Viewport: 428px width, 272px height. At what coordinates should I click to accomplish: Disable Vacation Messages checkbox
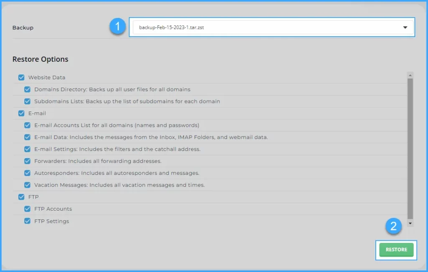[x=28, y=185]
